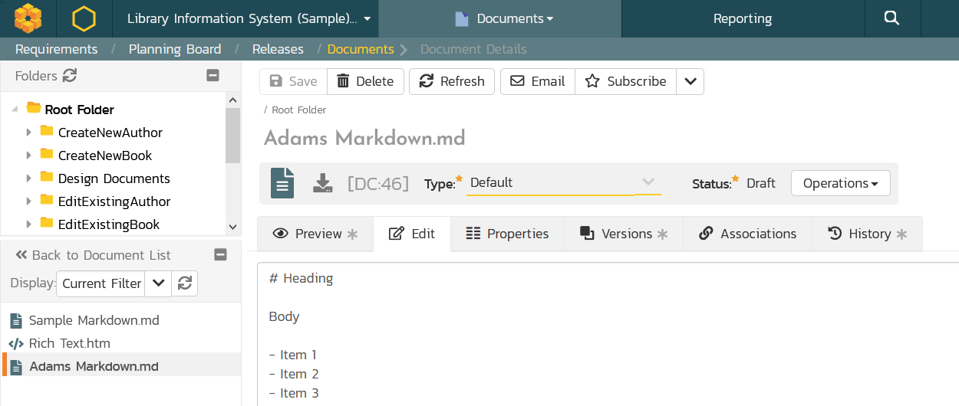Open the Current Filter display dropdown
Image resolution: width=959 pixels, height=406 pixels.
coord(157,283)
